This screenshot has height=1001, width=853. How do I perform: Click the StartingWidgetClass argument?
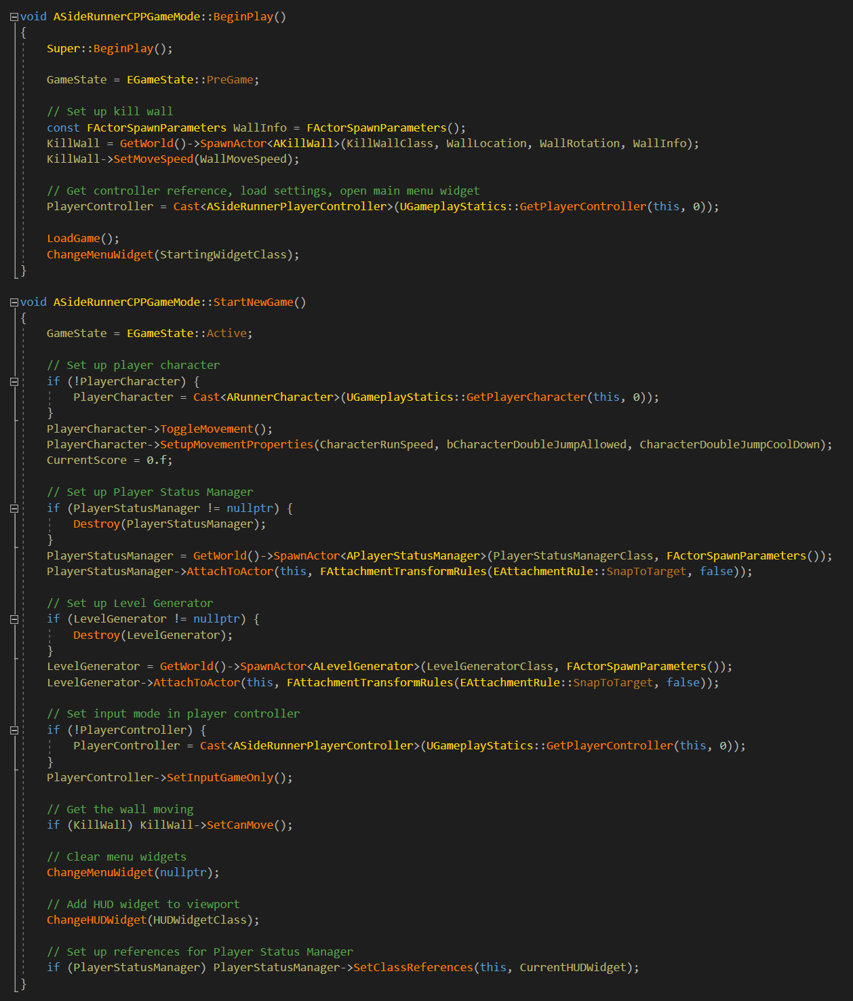click(x=223, y=255)
